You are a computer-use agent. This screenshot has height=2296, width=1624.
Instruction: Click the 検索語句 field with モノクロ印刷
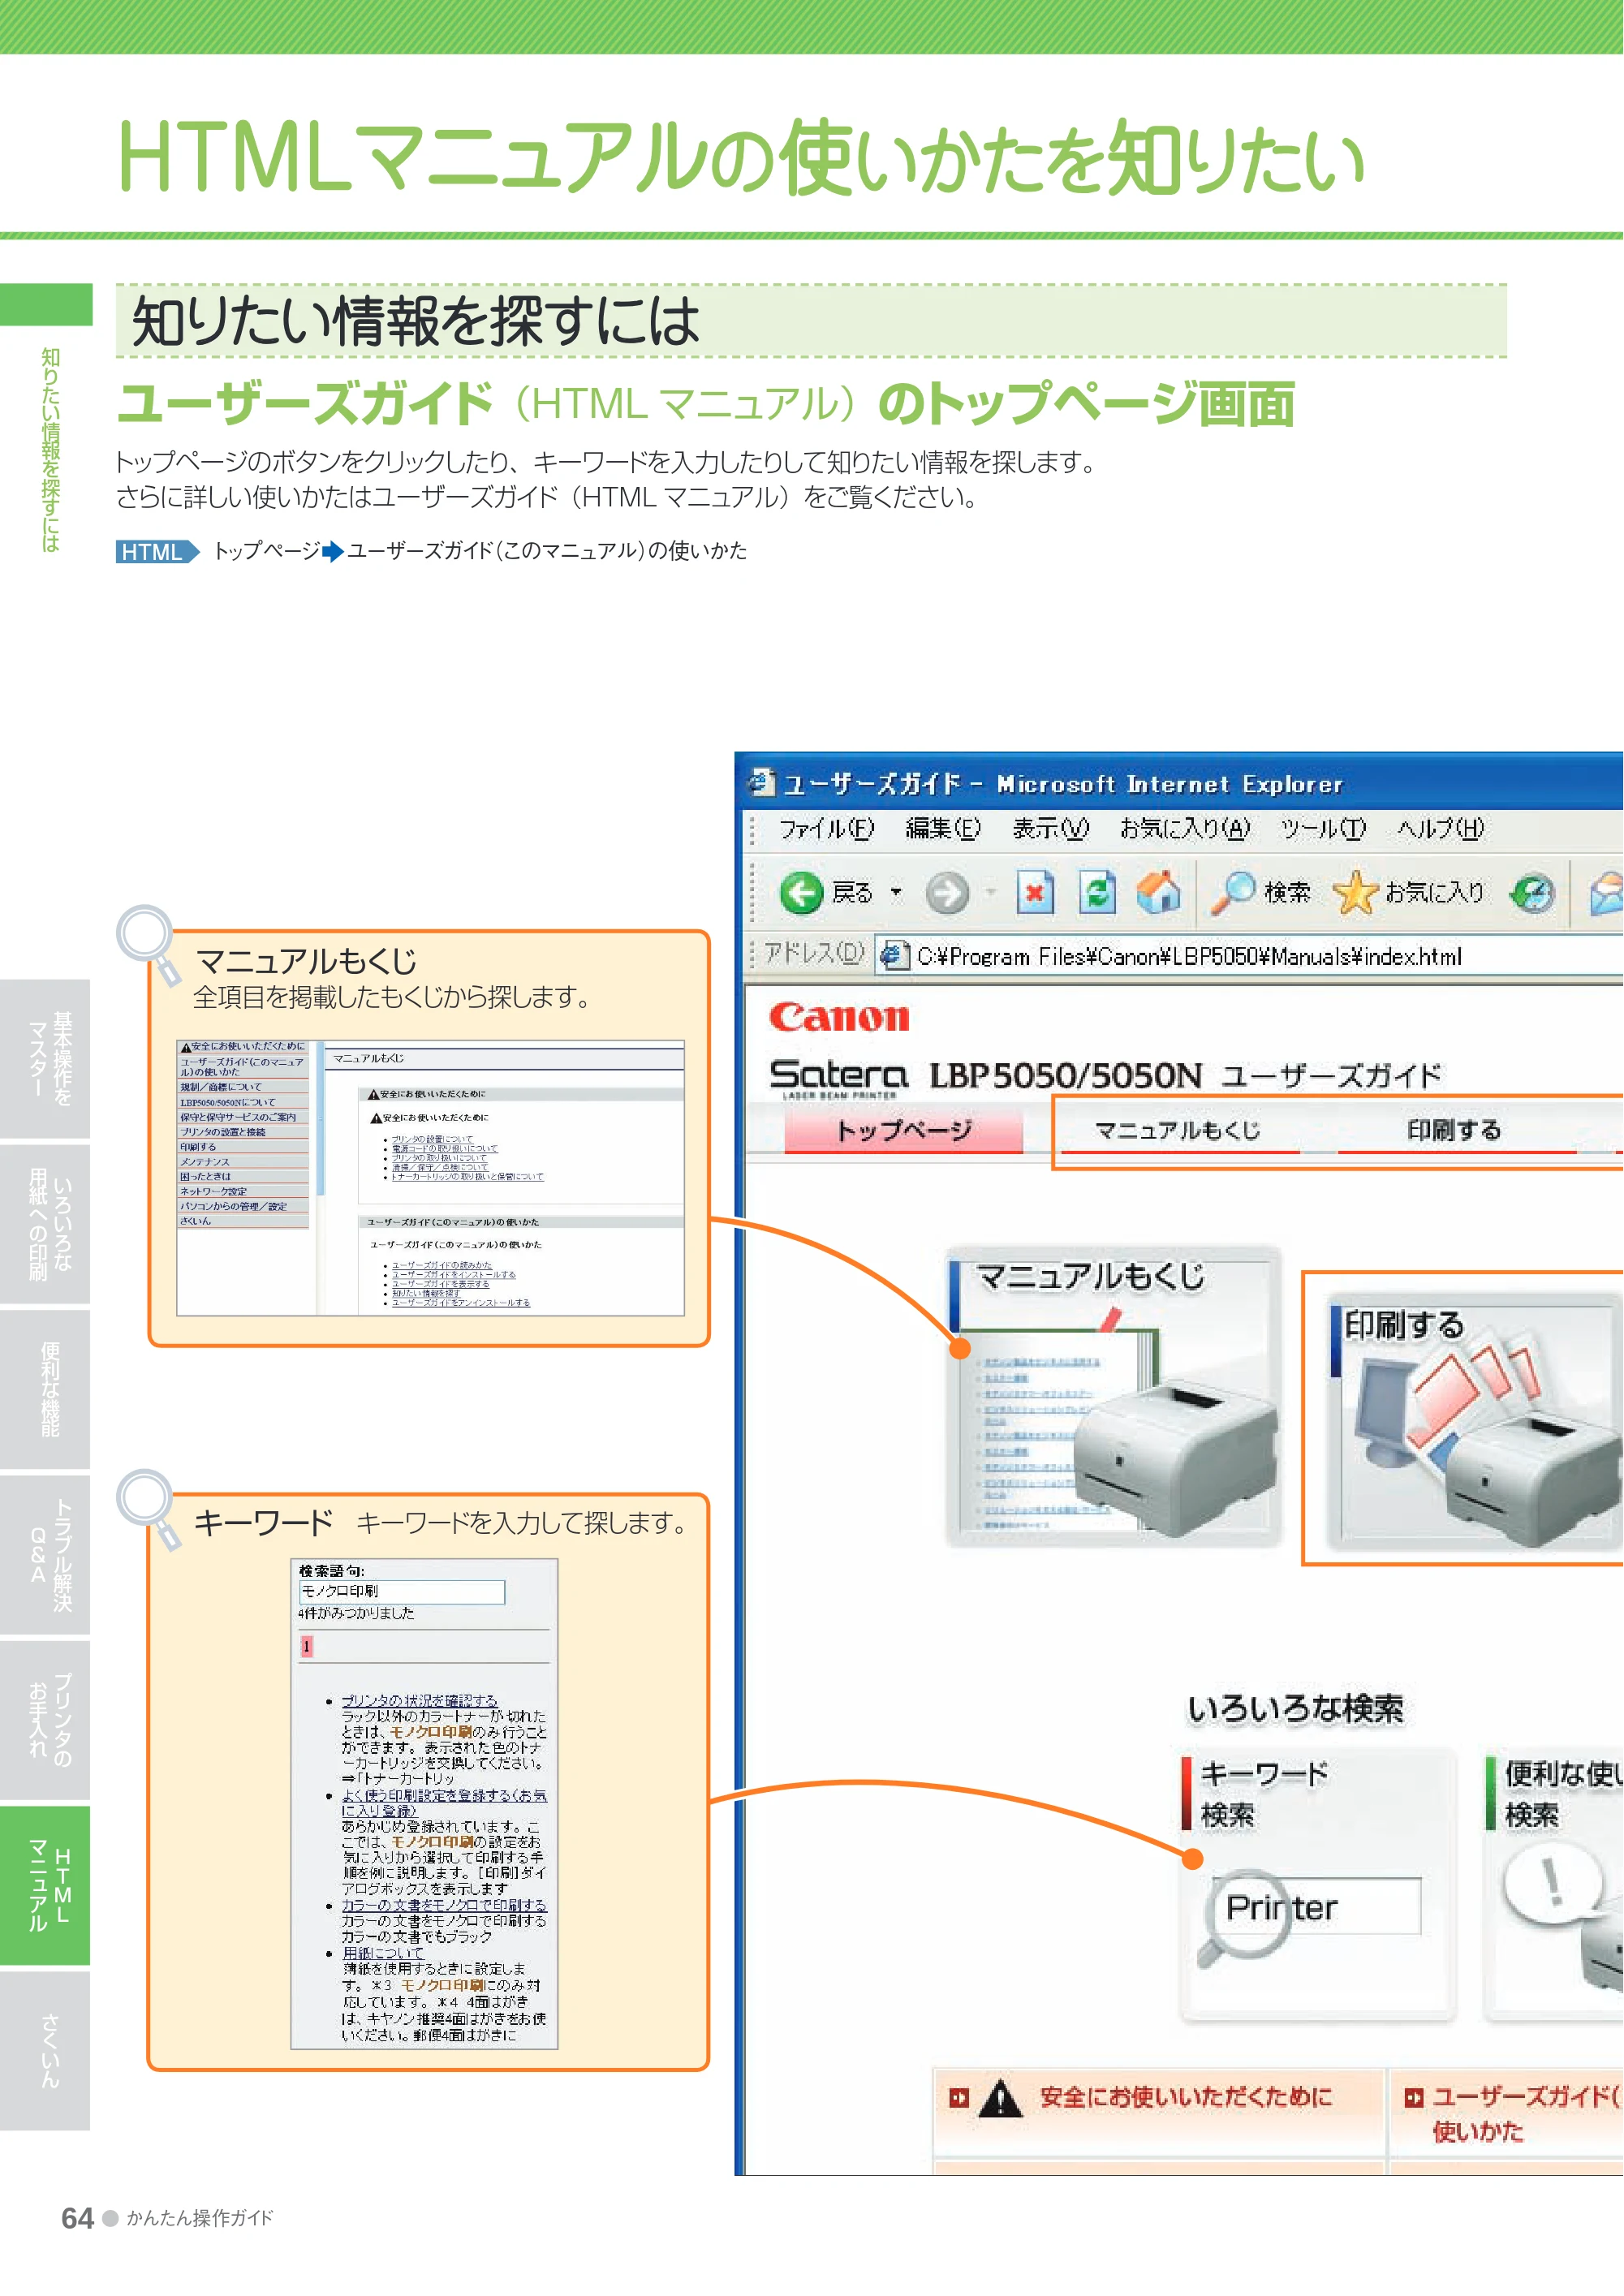click(402, 1591)
